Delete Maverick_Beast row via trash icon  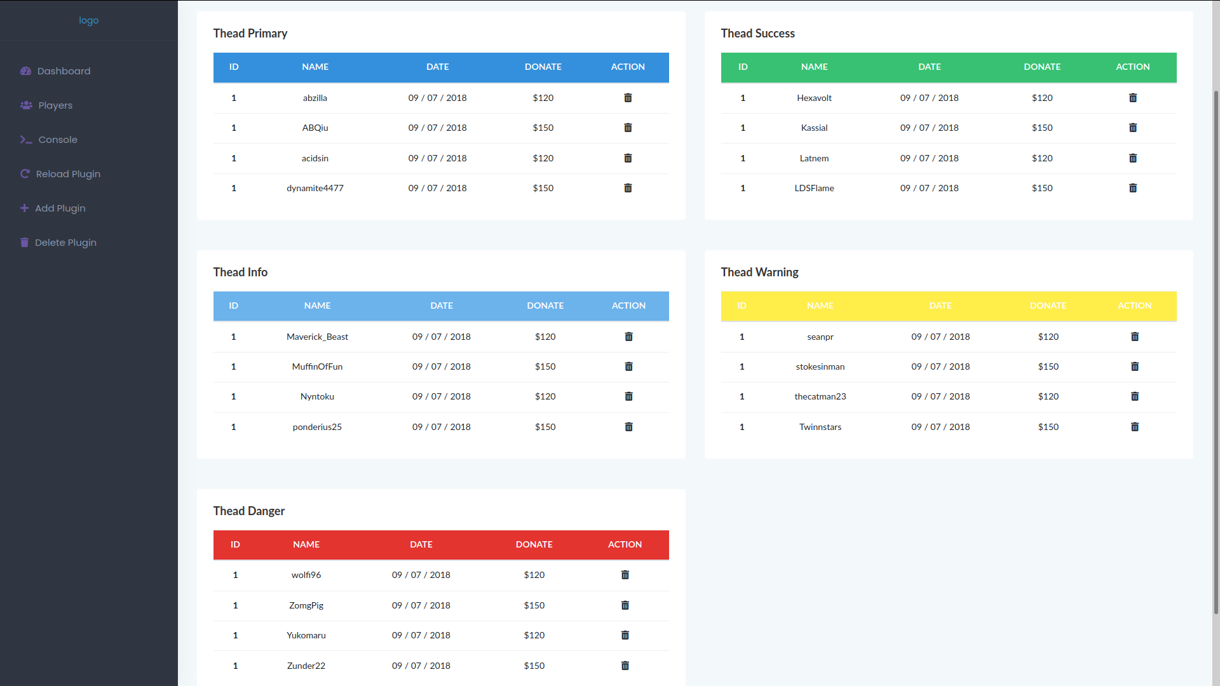(628, 337)
